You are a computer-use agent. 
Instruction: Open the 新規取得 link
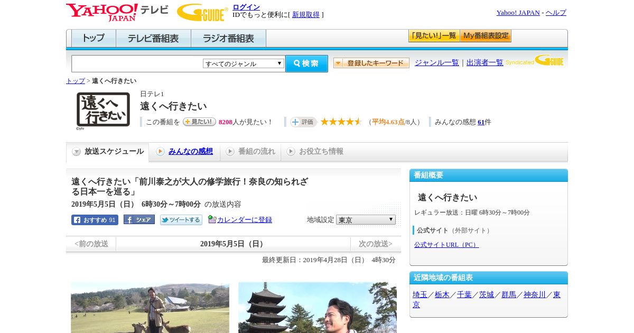coord(306,15)
